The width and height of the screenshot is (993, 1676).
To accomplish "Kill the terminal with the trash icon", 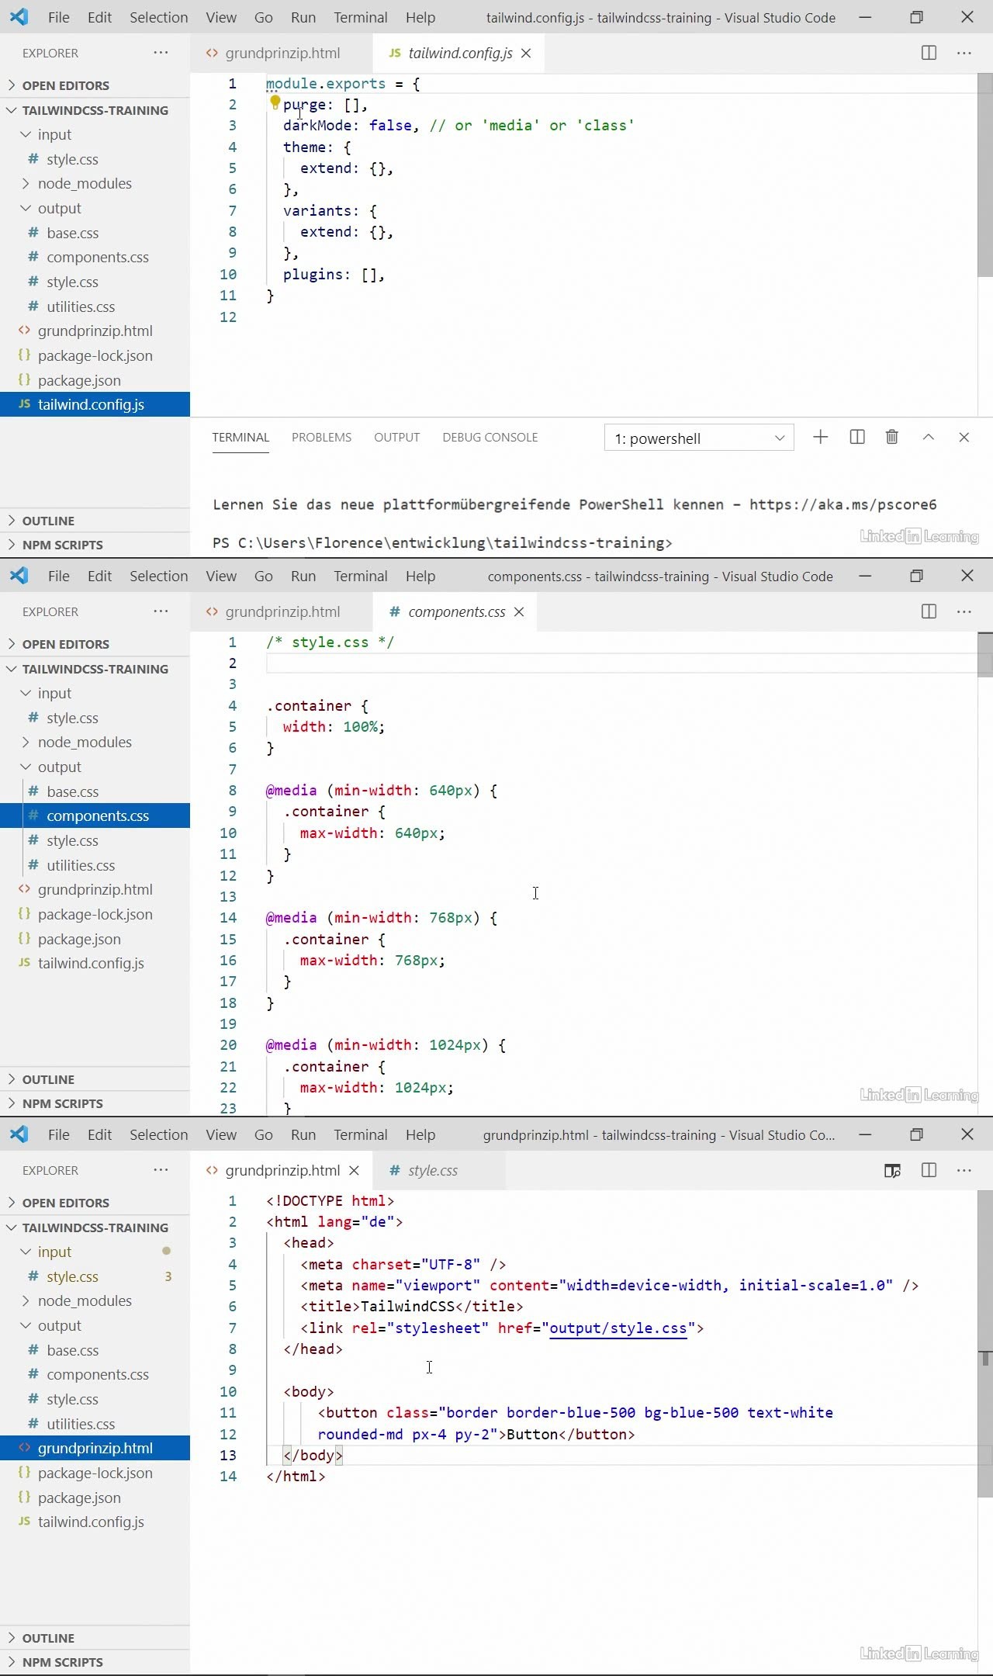I will pos(892,438).
